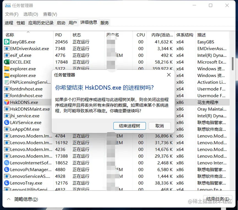Open the 文件(F) menu
This screenshot has height=210, width=238.
(12, 14)
